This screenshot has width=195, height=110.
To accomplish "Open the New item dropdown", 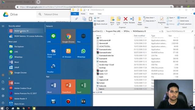I will (149, 18).
